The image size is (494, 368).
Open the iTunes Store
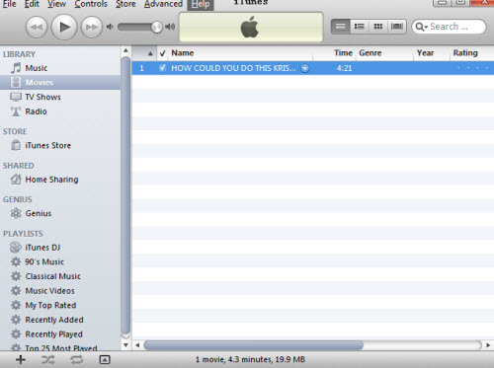pyautogui.click(x=60, y=145)
